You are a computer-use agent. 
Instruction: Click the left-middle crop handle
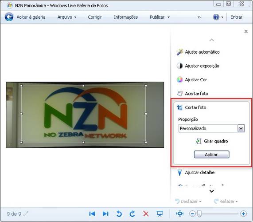point(21,114)
